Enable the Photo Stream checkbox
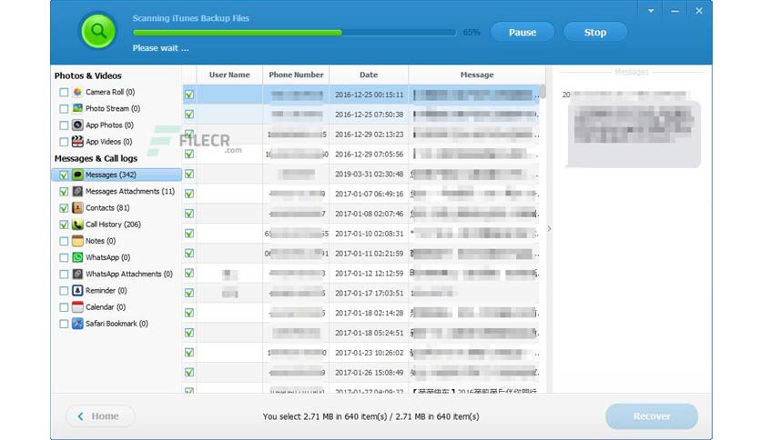This screenshot has width=761, height=440. pos(64,108)
